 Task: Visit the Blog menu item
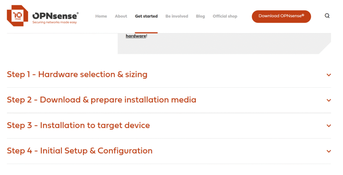pyautogui.click(x=200, y=16)
